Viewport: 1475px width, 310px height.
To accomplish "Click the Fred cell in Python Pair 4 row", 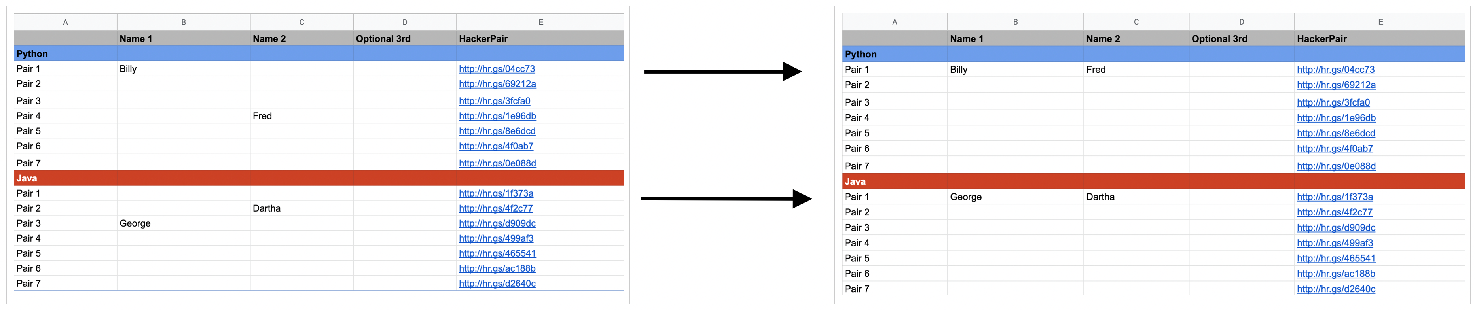I will [x=262, y=116].
